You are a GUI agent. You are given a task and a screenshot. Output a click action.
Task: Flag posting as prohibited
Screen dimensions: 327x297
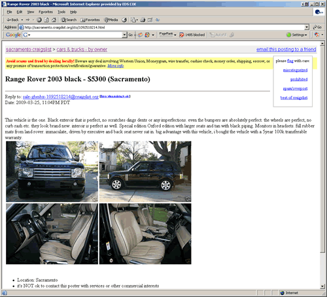(x=299, y=79)
